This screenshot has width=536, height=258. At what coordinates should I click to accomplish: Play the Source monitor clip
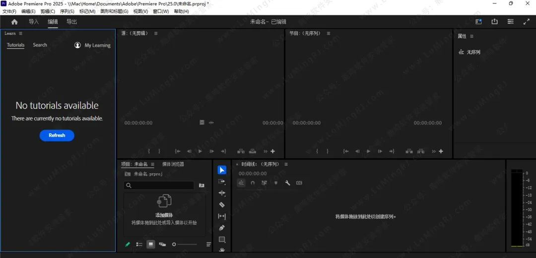201,151
